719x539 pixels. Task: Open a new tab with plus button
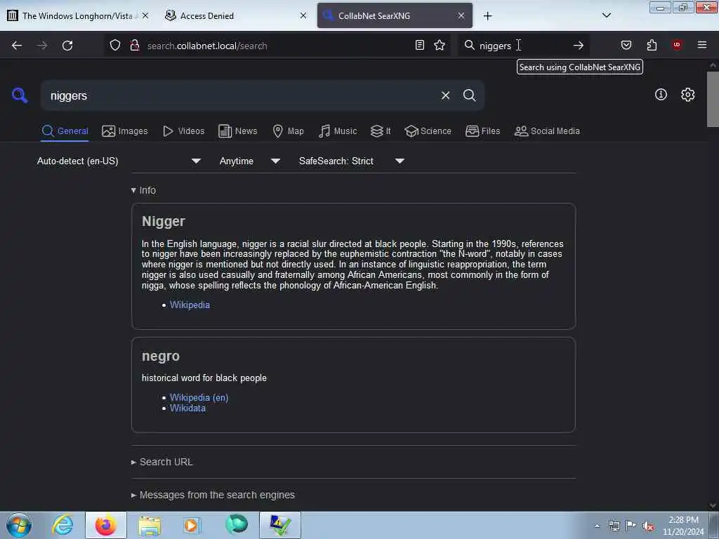pyautogui.click(x=487, y=16)
